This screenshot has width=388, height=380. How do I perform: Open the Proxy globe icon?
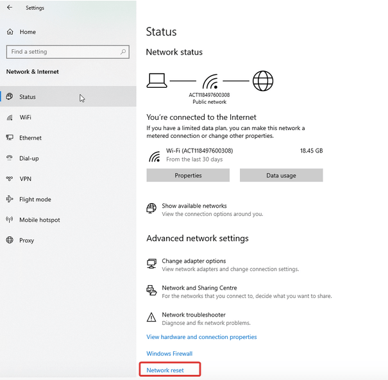tap(10, 240)
